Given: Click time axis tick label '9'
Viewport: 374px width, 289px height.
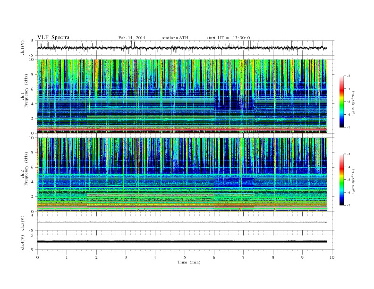Looking at the screenshot, I should click(x=302, y=257).
